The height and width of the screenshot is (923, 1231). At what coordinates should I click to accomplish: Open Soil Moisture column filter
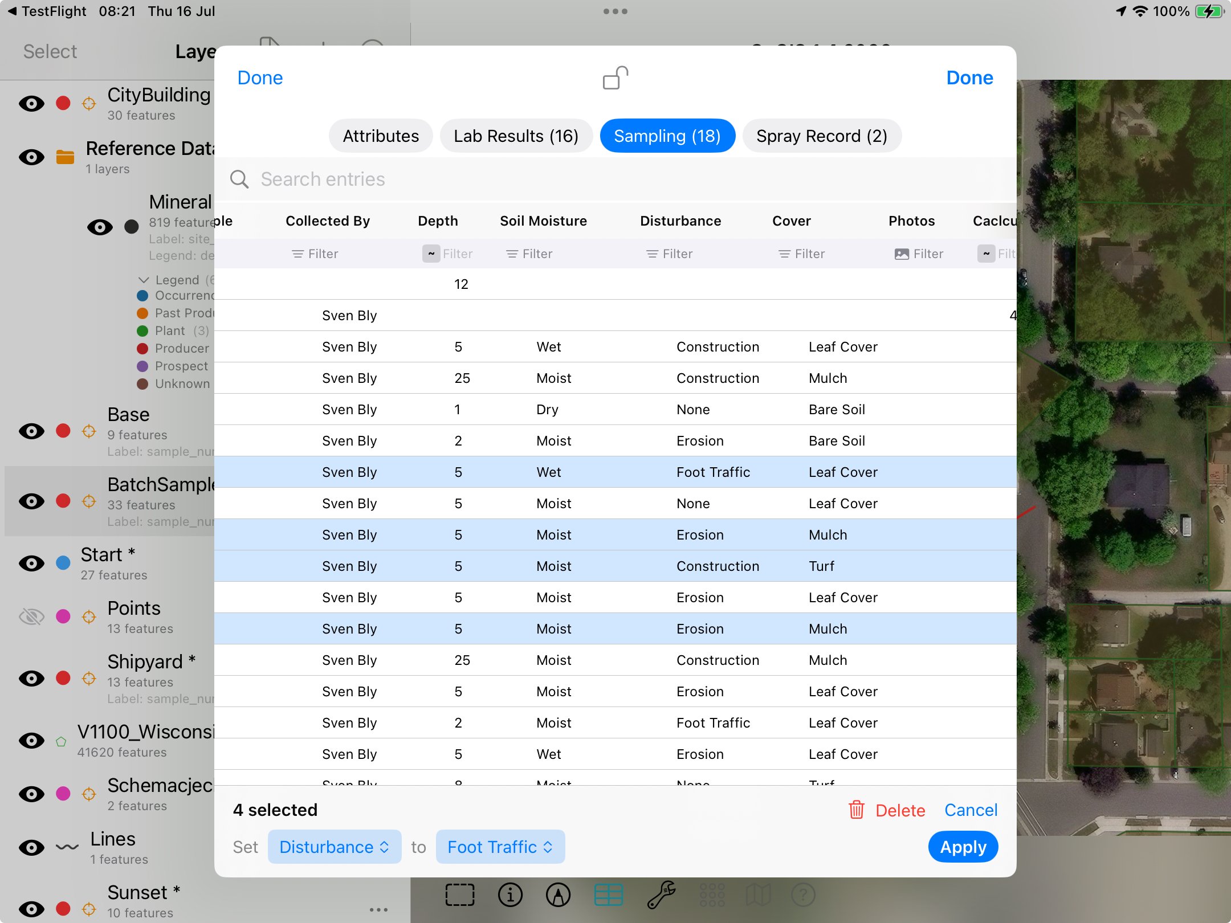pyautogui.click(x=529, y=254)
